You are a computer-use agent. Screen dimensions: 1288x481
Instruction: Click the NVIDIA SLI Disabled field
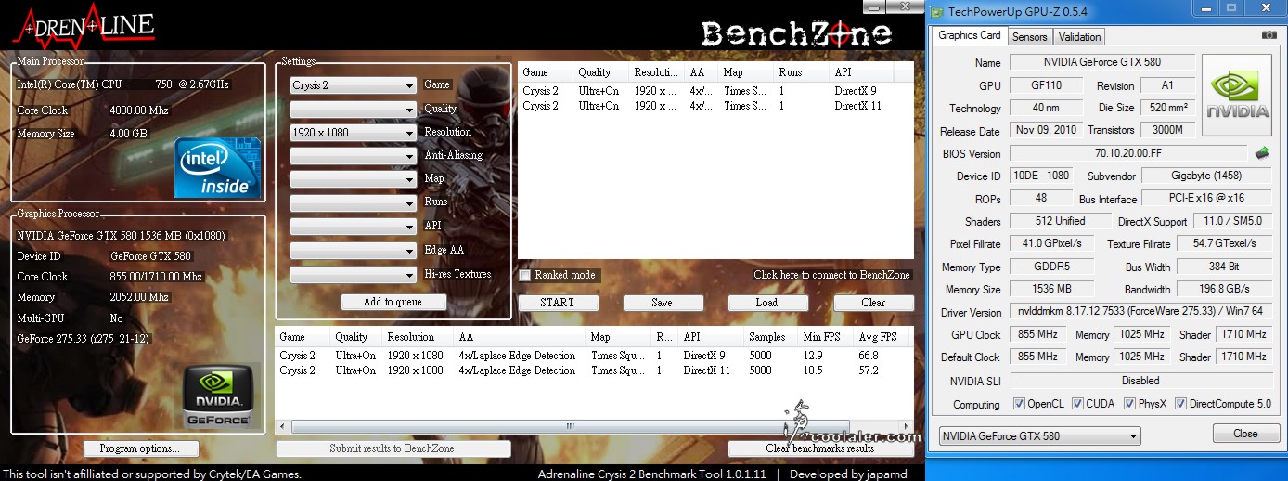[1140, 380]
